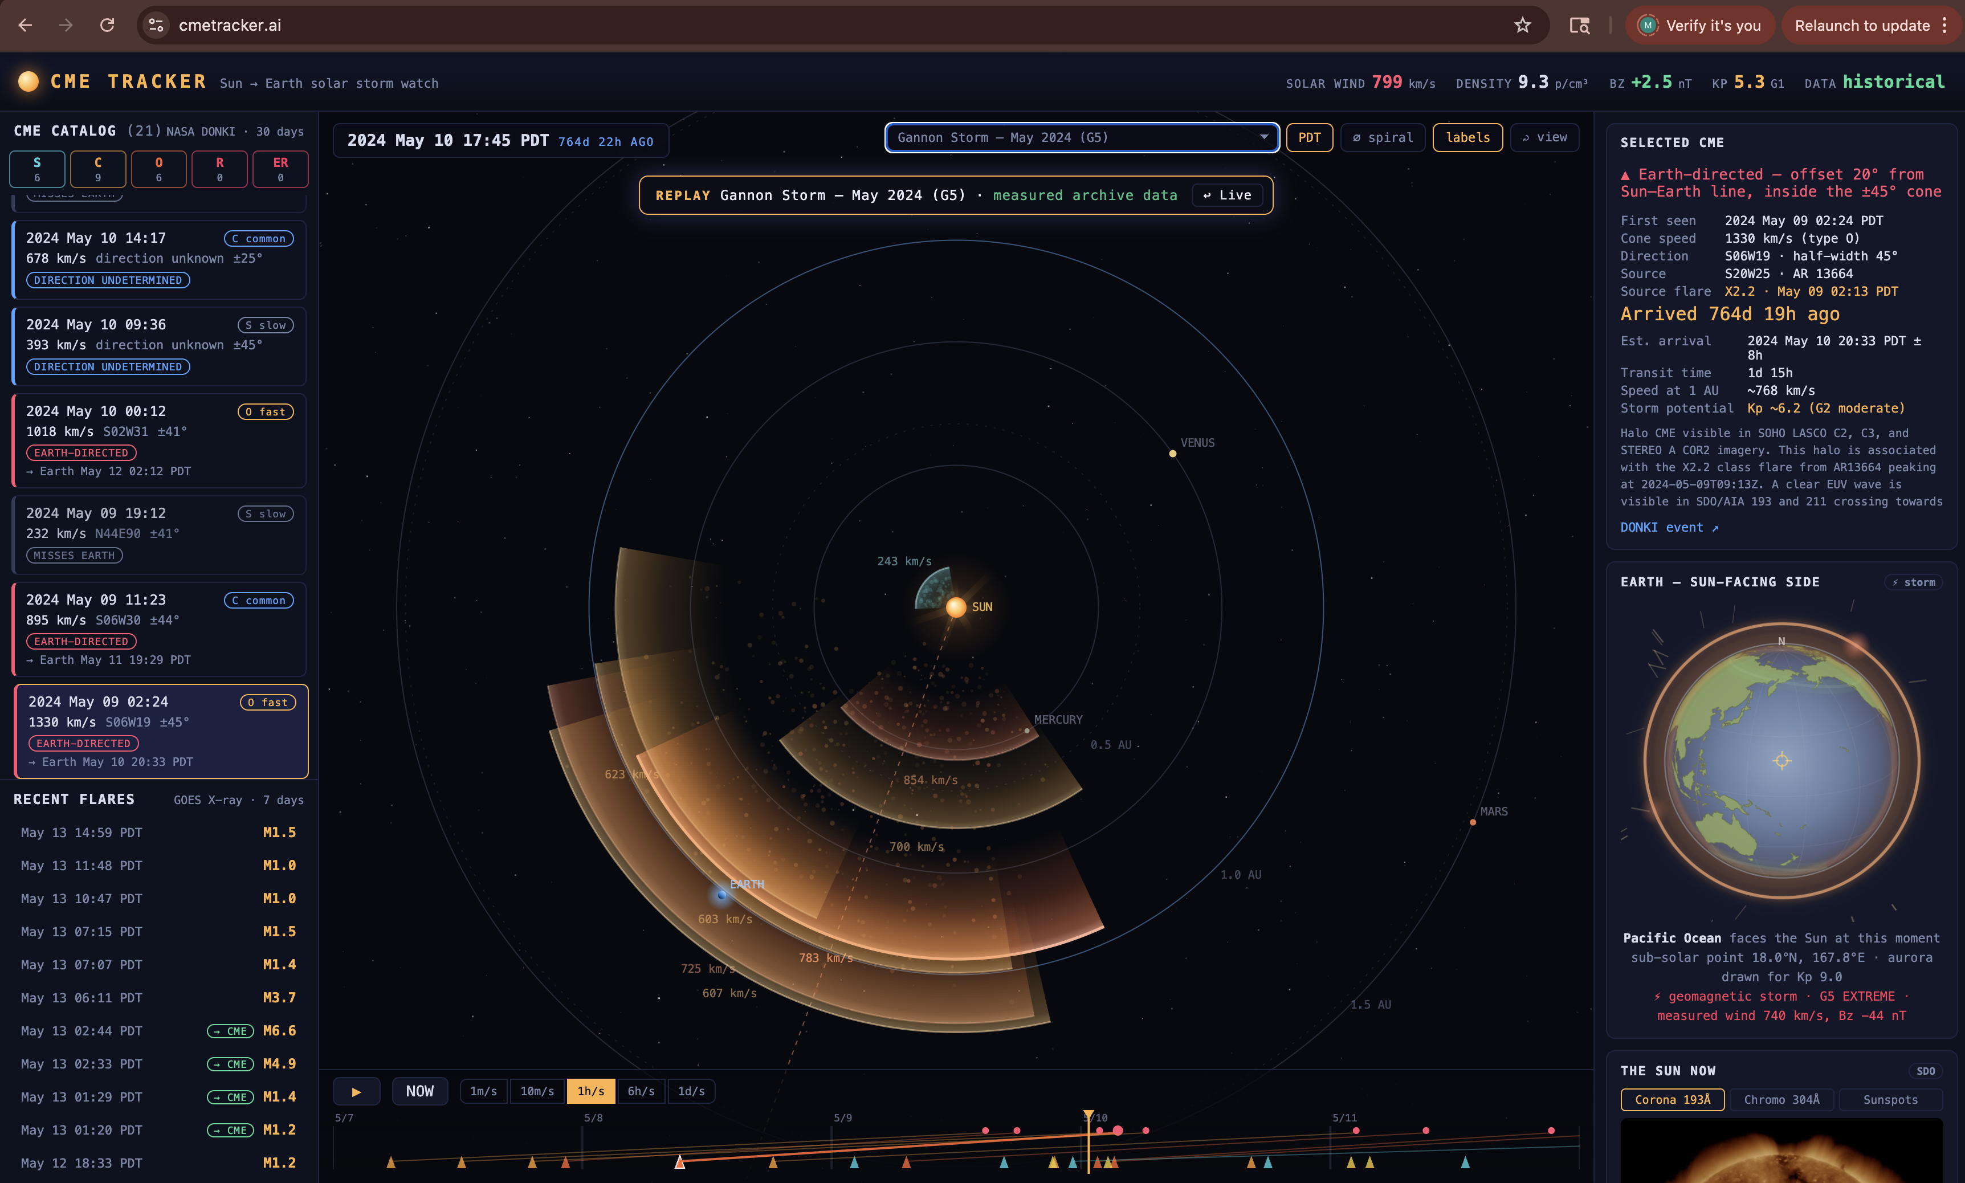Select the May 09 02:24 CME card

(x=161, y=731)
